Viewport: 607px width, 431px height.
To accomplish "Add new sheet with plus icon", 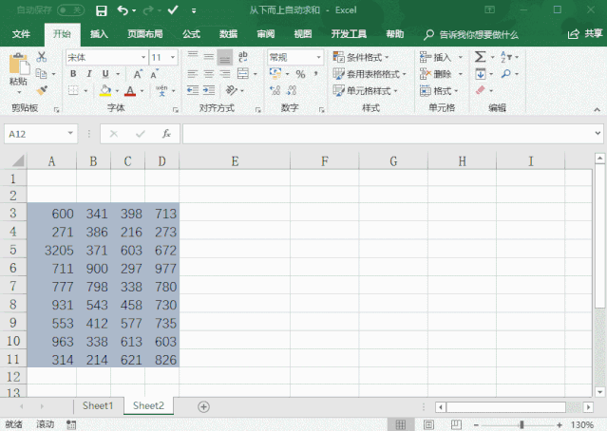I will click(203, 406).
